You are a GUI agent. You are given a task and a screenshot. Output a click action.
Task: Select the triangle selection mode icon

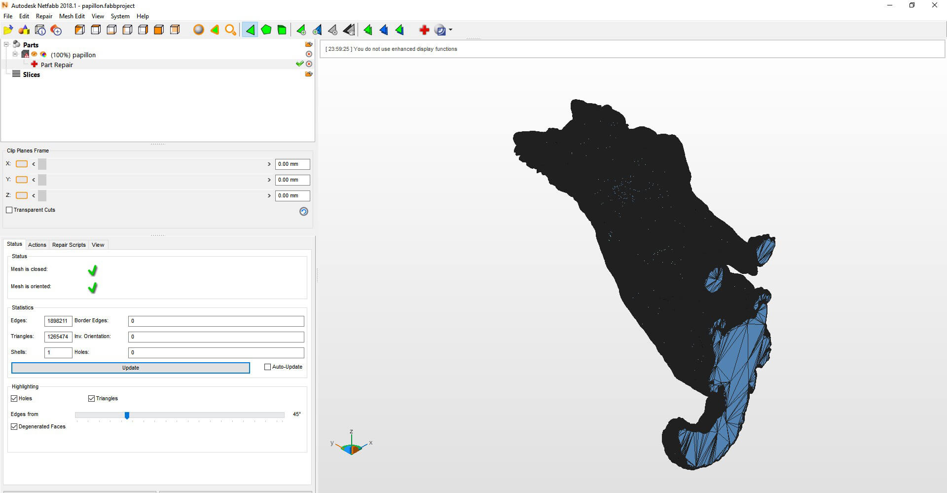coord(250,30)
